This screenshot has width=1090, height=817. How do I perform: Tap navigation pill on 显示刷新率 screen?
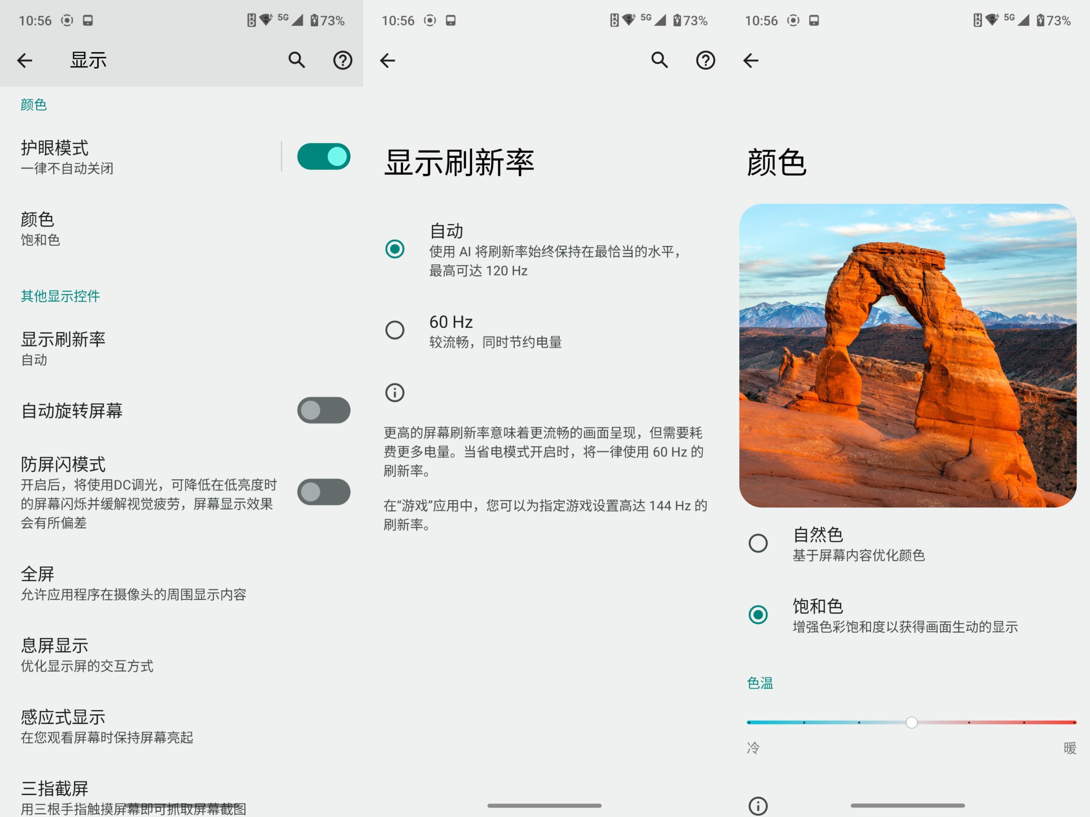544,805
